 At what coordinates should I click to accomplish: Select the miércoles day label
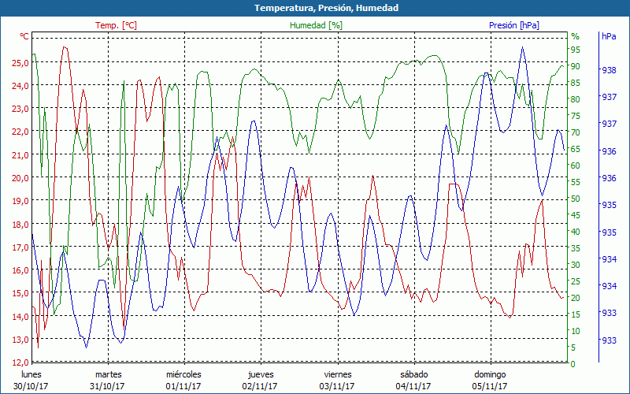(x=183, y=374)
